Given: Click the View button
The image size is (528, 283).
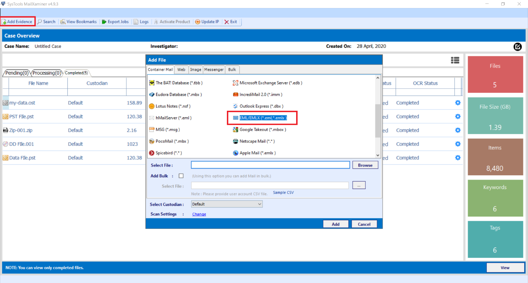Looking at the screenshot, I should [x=505, y=268].
